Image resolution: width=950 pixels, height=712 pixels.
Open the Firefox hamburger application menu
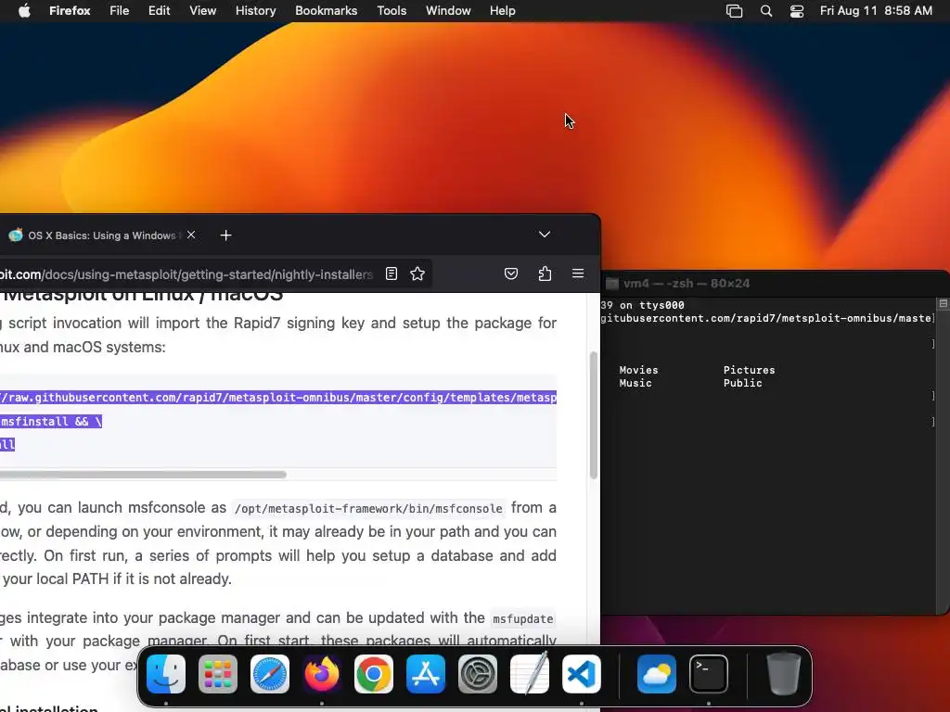[x=578, y=273]
